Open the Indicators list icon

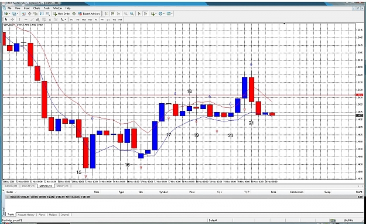click(153, 13)
